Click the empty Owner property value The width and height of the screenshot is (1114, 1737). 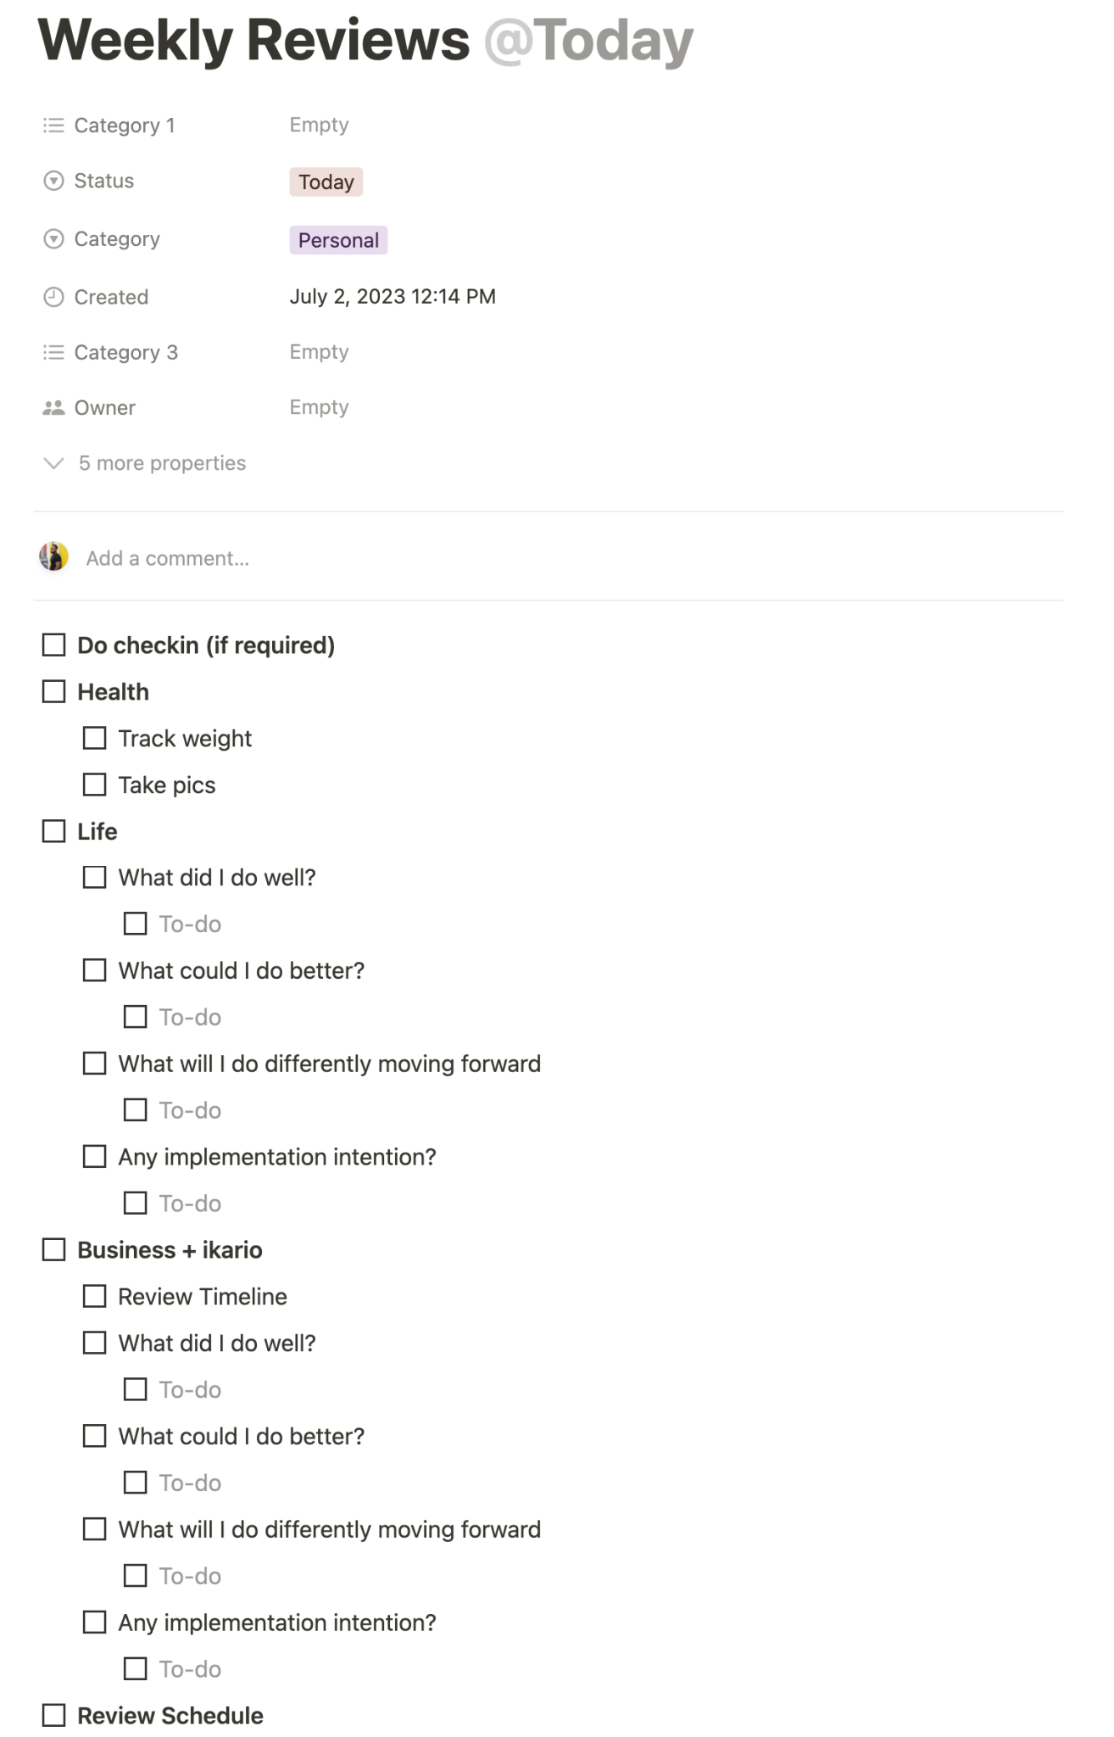coord(319,408)
